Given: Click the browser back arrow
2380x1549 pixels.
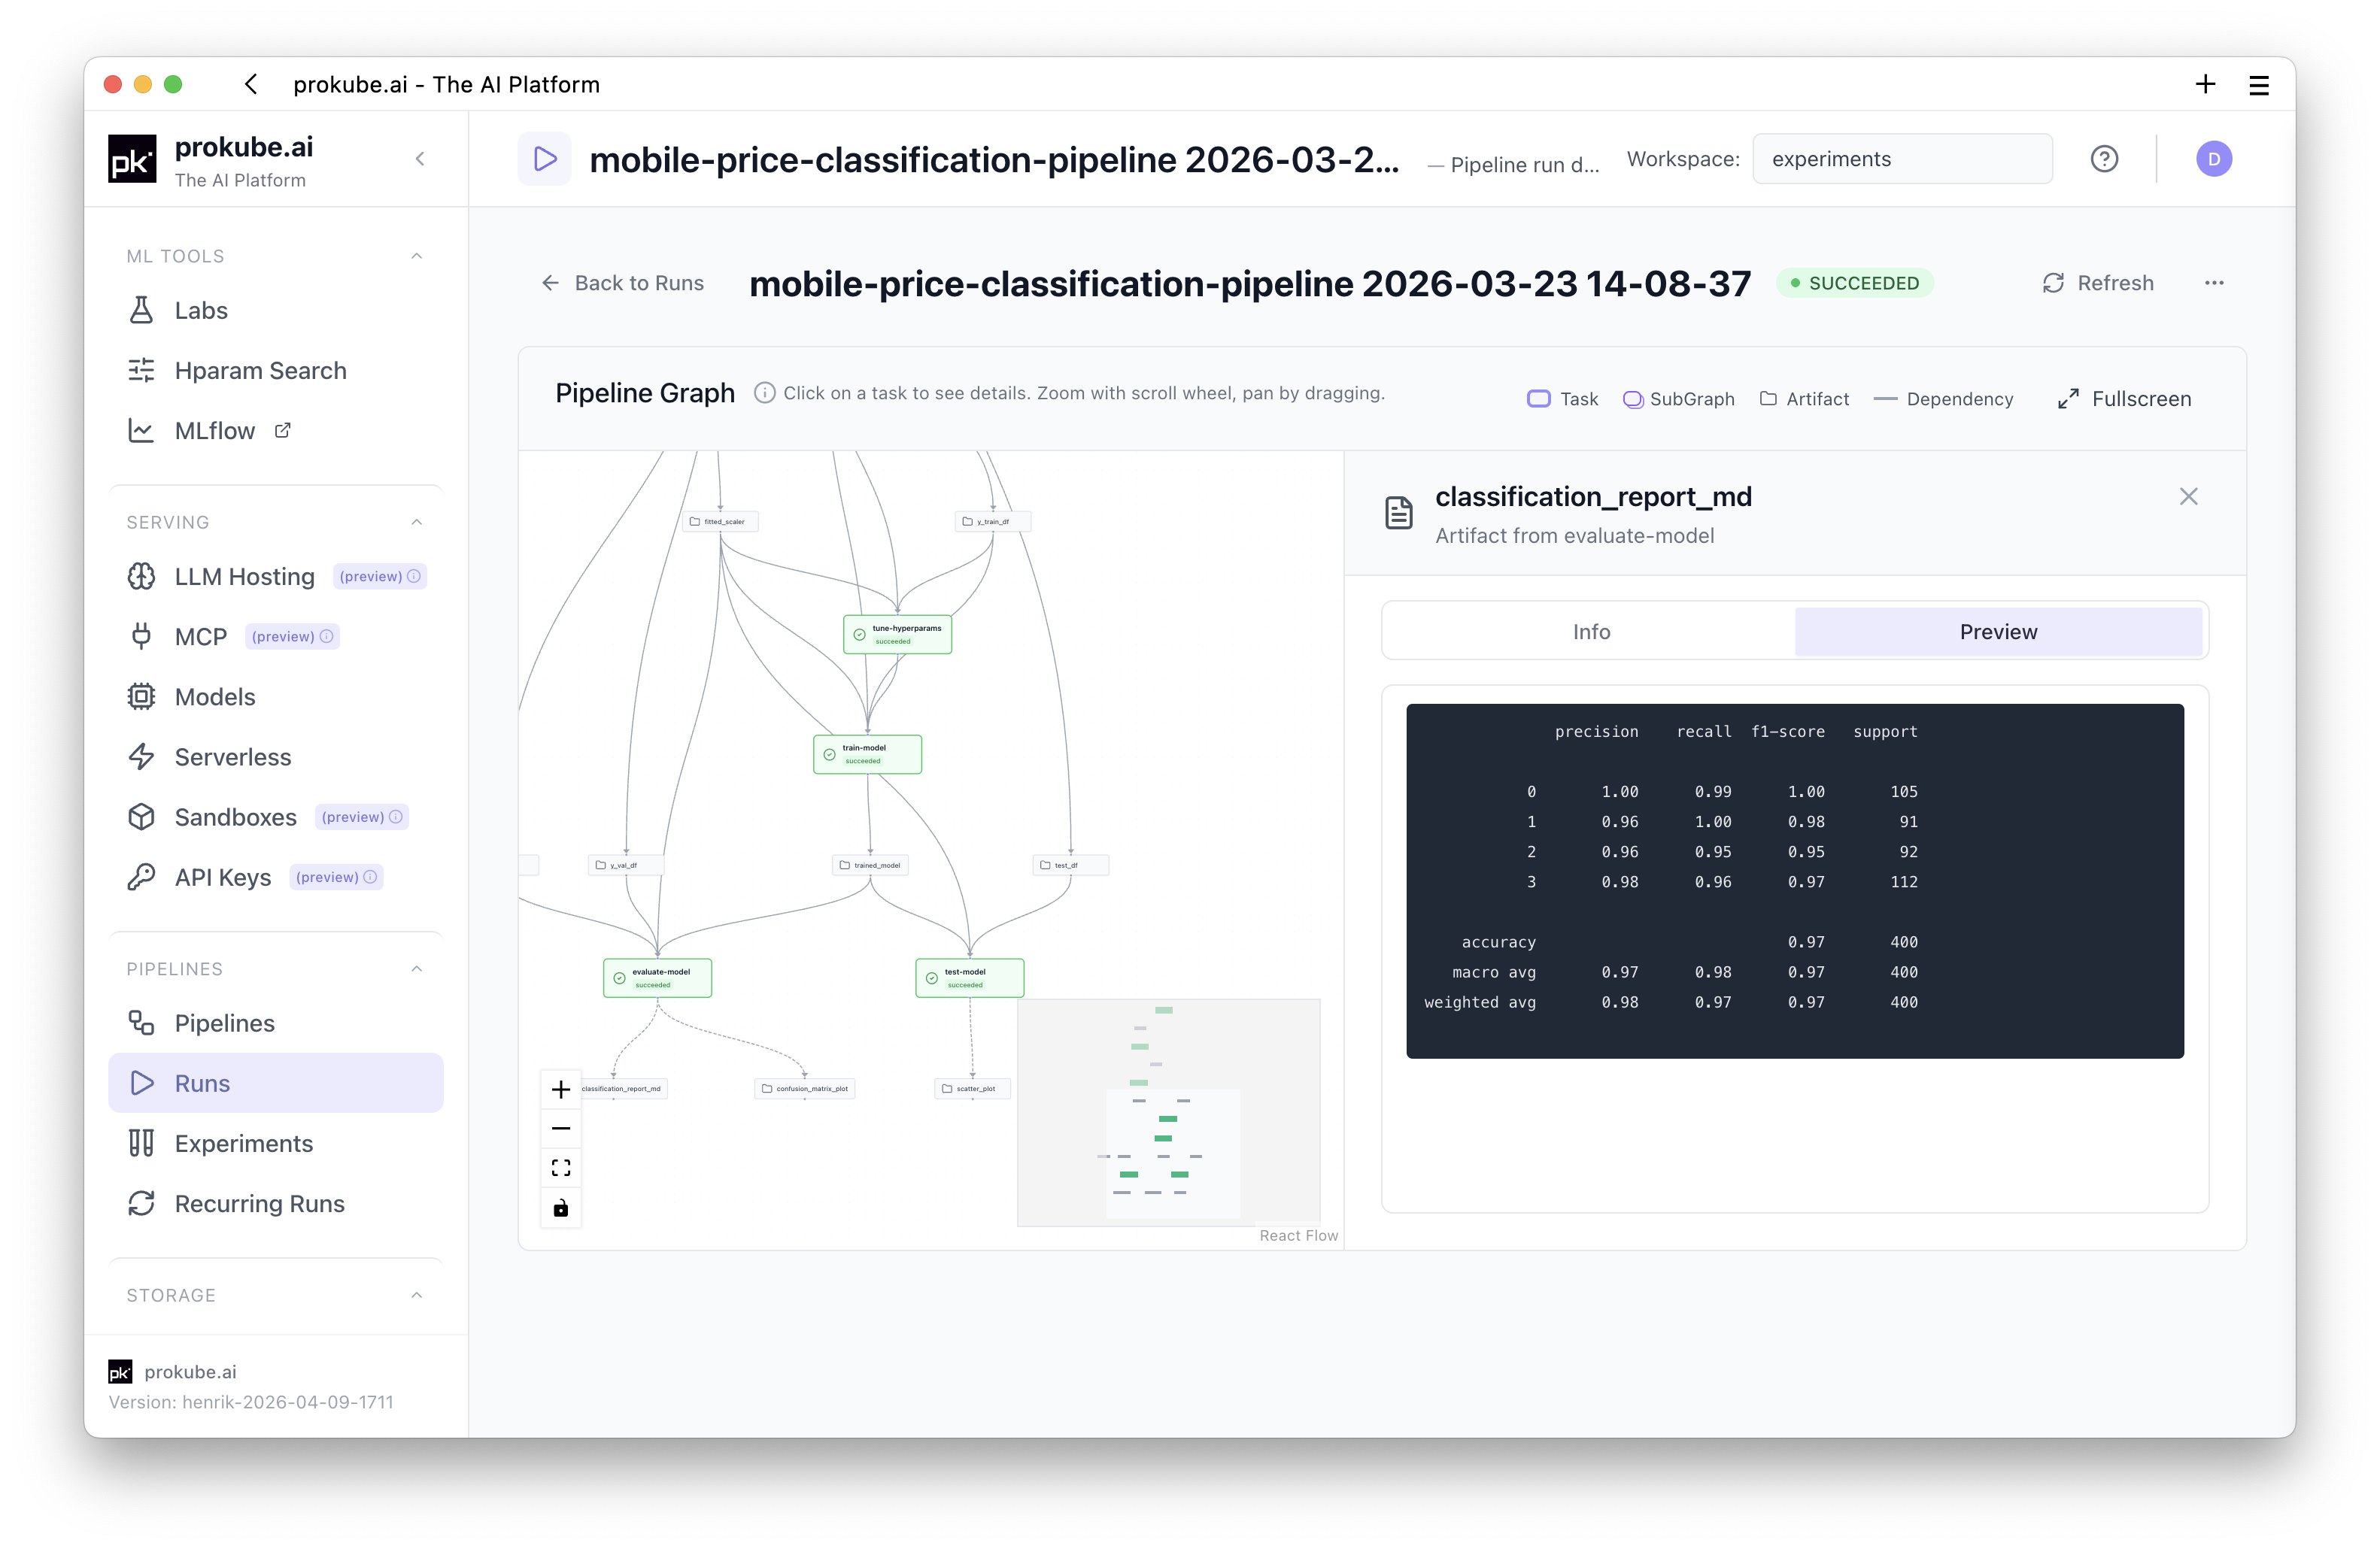Looking at the screenshot, I should 251,85.
